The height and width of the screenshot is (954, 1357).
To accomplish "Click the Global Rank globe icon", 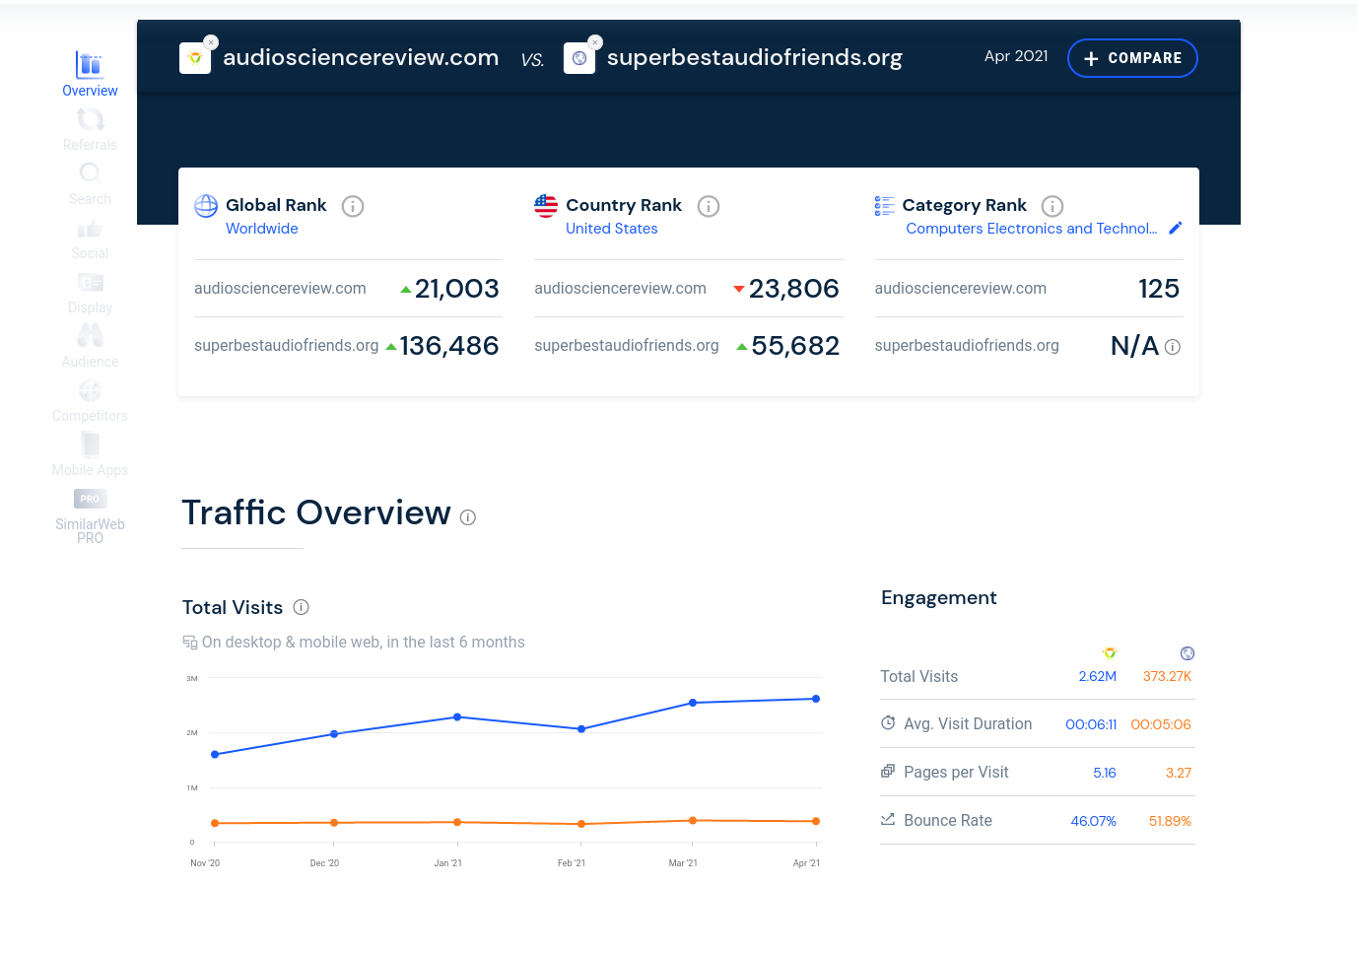I will [x=206, y=206].
